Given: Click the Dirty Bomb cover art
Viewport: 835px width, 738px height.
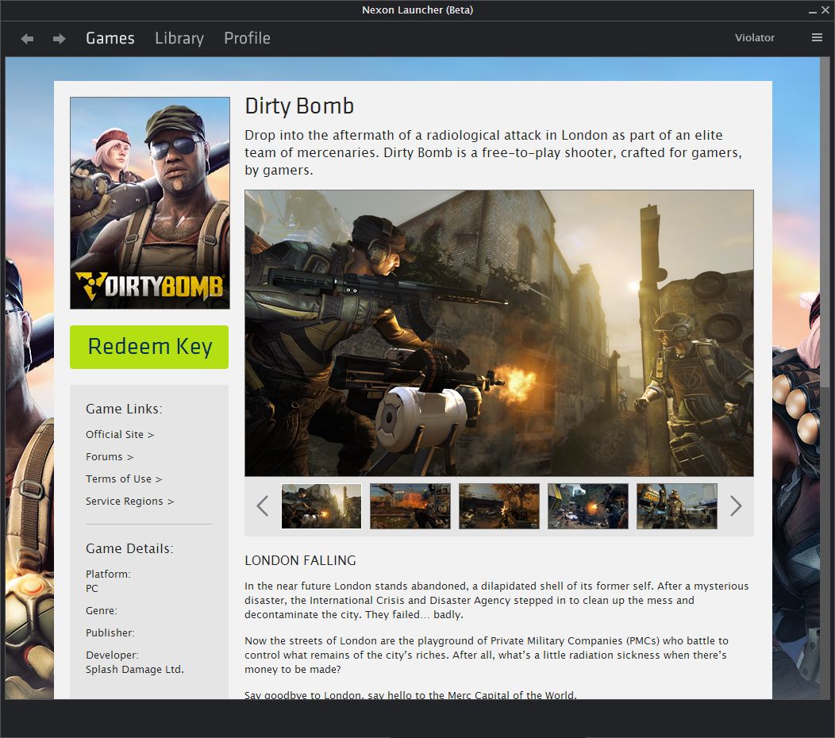Looking at the screenshot, I should 150,202.
